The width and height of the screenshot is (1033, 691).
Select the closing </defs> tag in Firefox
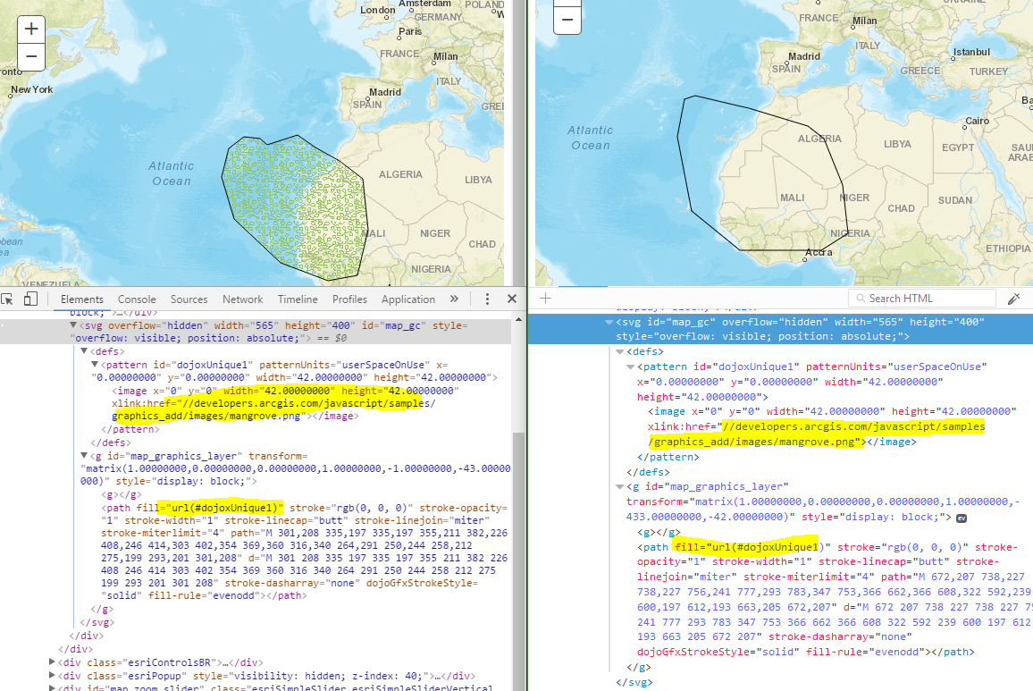648,472
